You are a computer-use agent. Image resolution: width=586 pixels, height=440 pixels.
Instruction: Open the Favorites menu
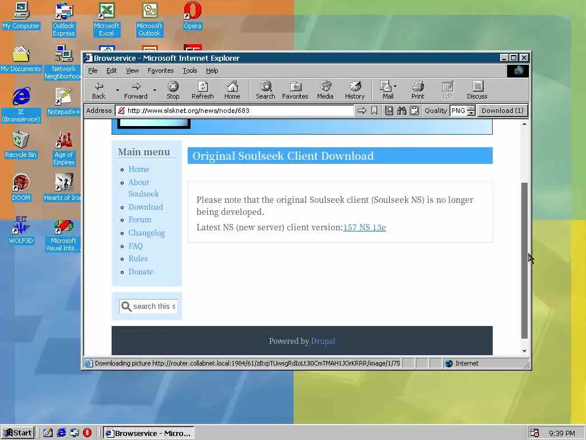[160, 70]
